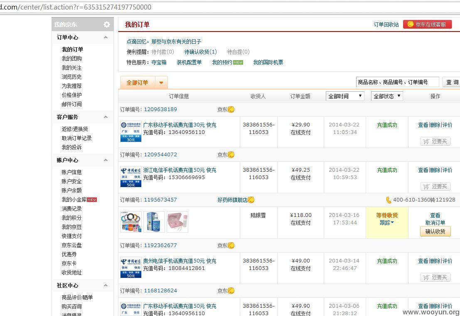The image size is (460, 316).
Task: Click 待确认收货(1) reminder link
Action: pyautogui.click(x=200, y=52)
